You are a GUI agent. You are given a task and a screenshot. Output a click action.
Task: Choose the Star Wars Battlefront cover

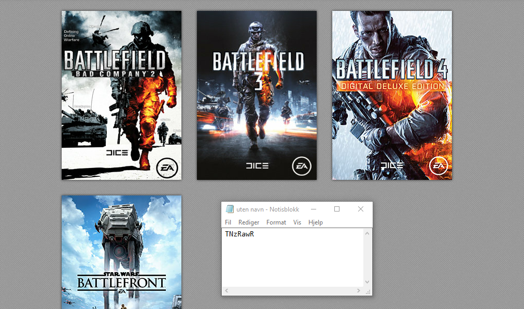(x=121, y=252)
